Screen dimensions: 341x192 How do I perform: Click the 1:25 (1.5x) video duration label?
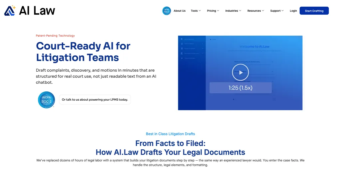click(240, 88)
